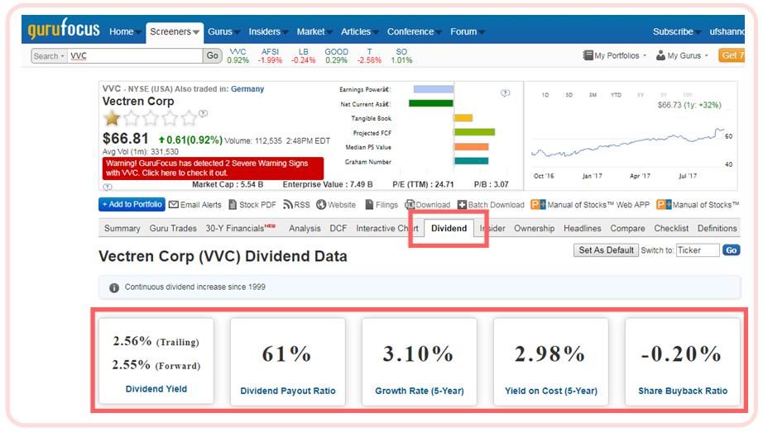Viewport: 763px width, 432px height.
Task: Click the Dividend Payout Ratio link
Action: (x=288, y=391)
